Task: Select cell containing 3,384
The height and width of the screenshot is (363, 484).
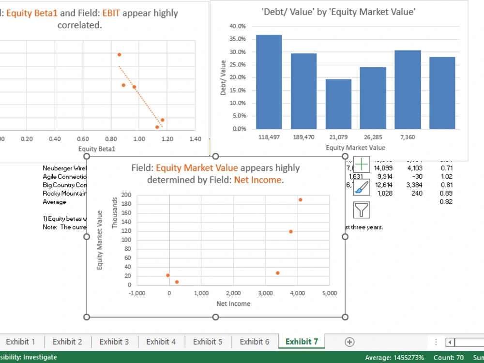Action: coord(414,185)
